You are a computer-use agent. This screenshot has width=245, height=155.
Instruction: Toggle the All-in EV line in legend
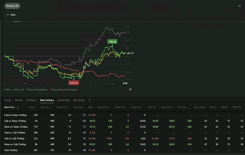(19, 90)
